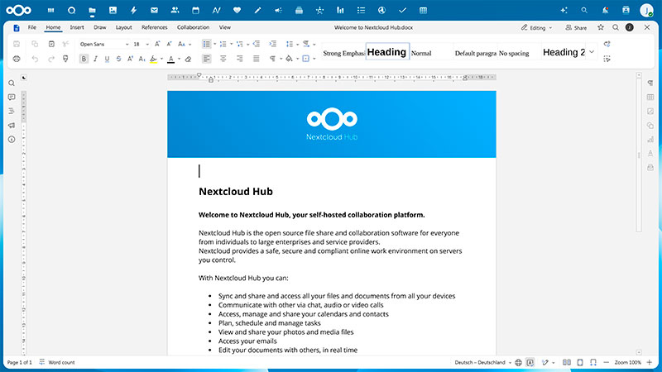Click the Share button
This screenshot has width=662, height=372.
click(x=576, y=27)
